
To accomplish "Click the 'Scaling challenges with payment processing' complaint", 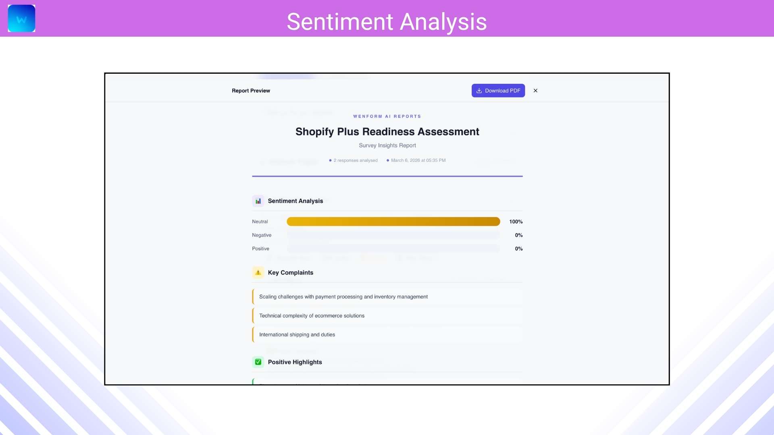I will [387, 297].
